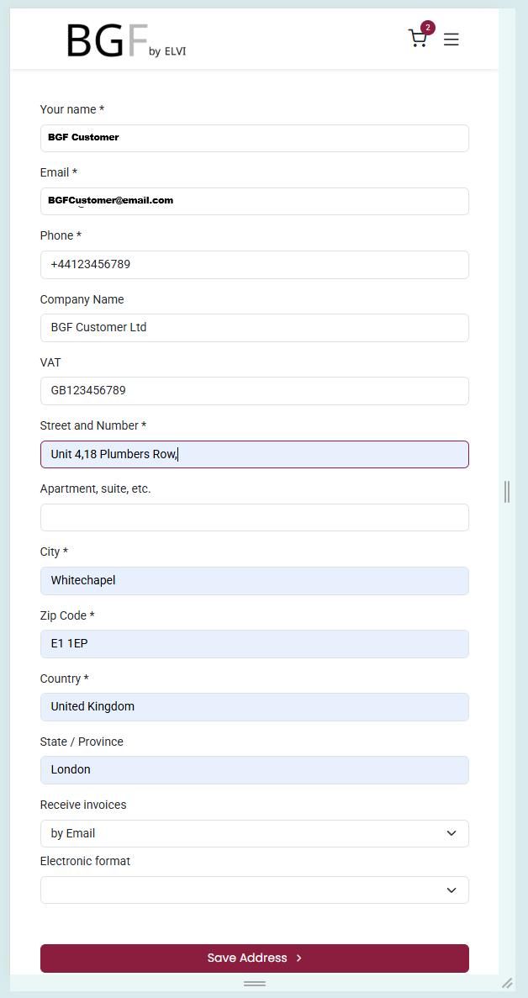Image resolution: width=528 pixels, height=998 pixels.
Task: Open the shopping cart icon
Action: tap(417, 39)
